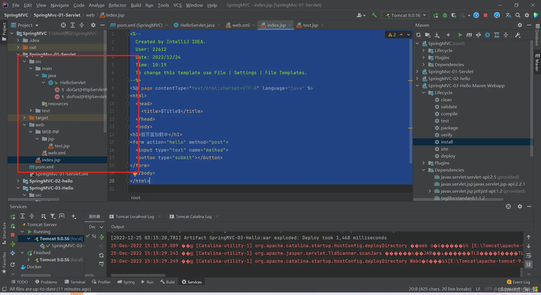Click the Project tree horizontal scrollbar

pos(34,200)
